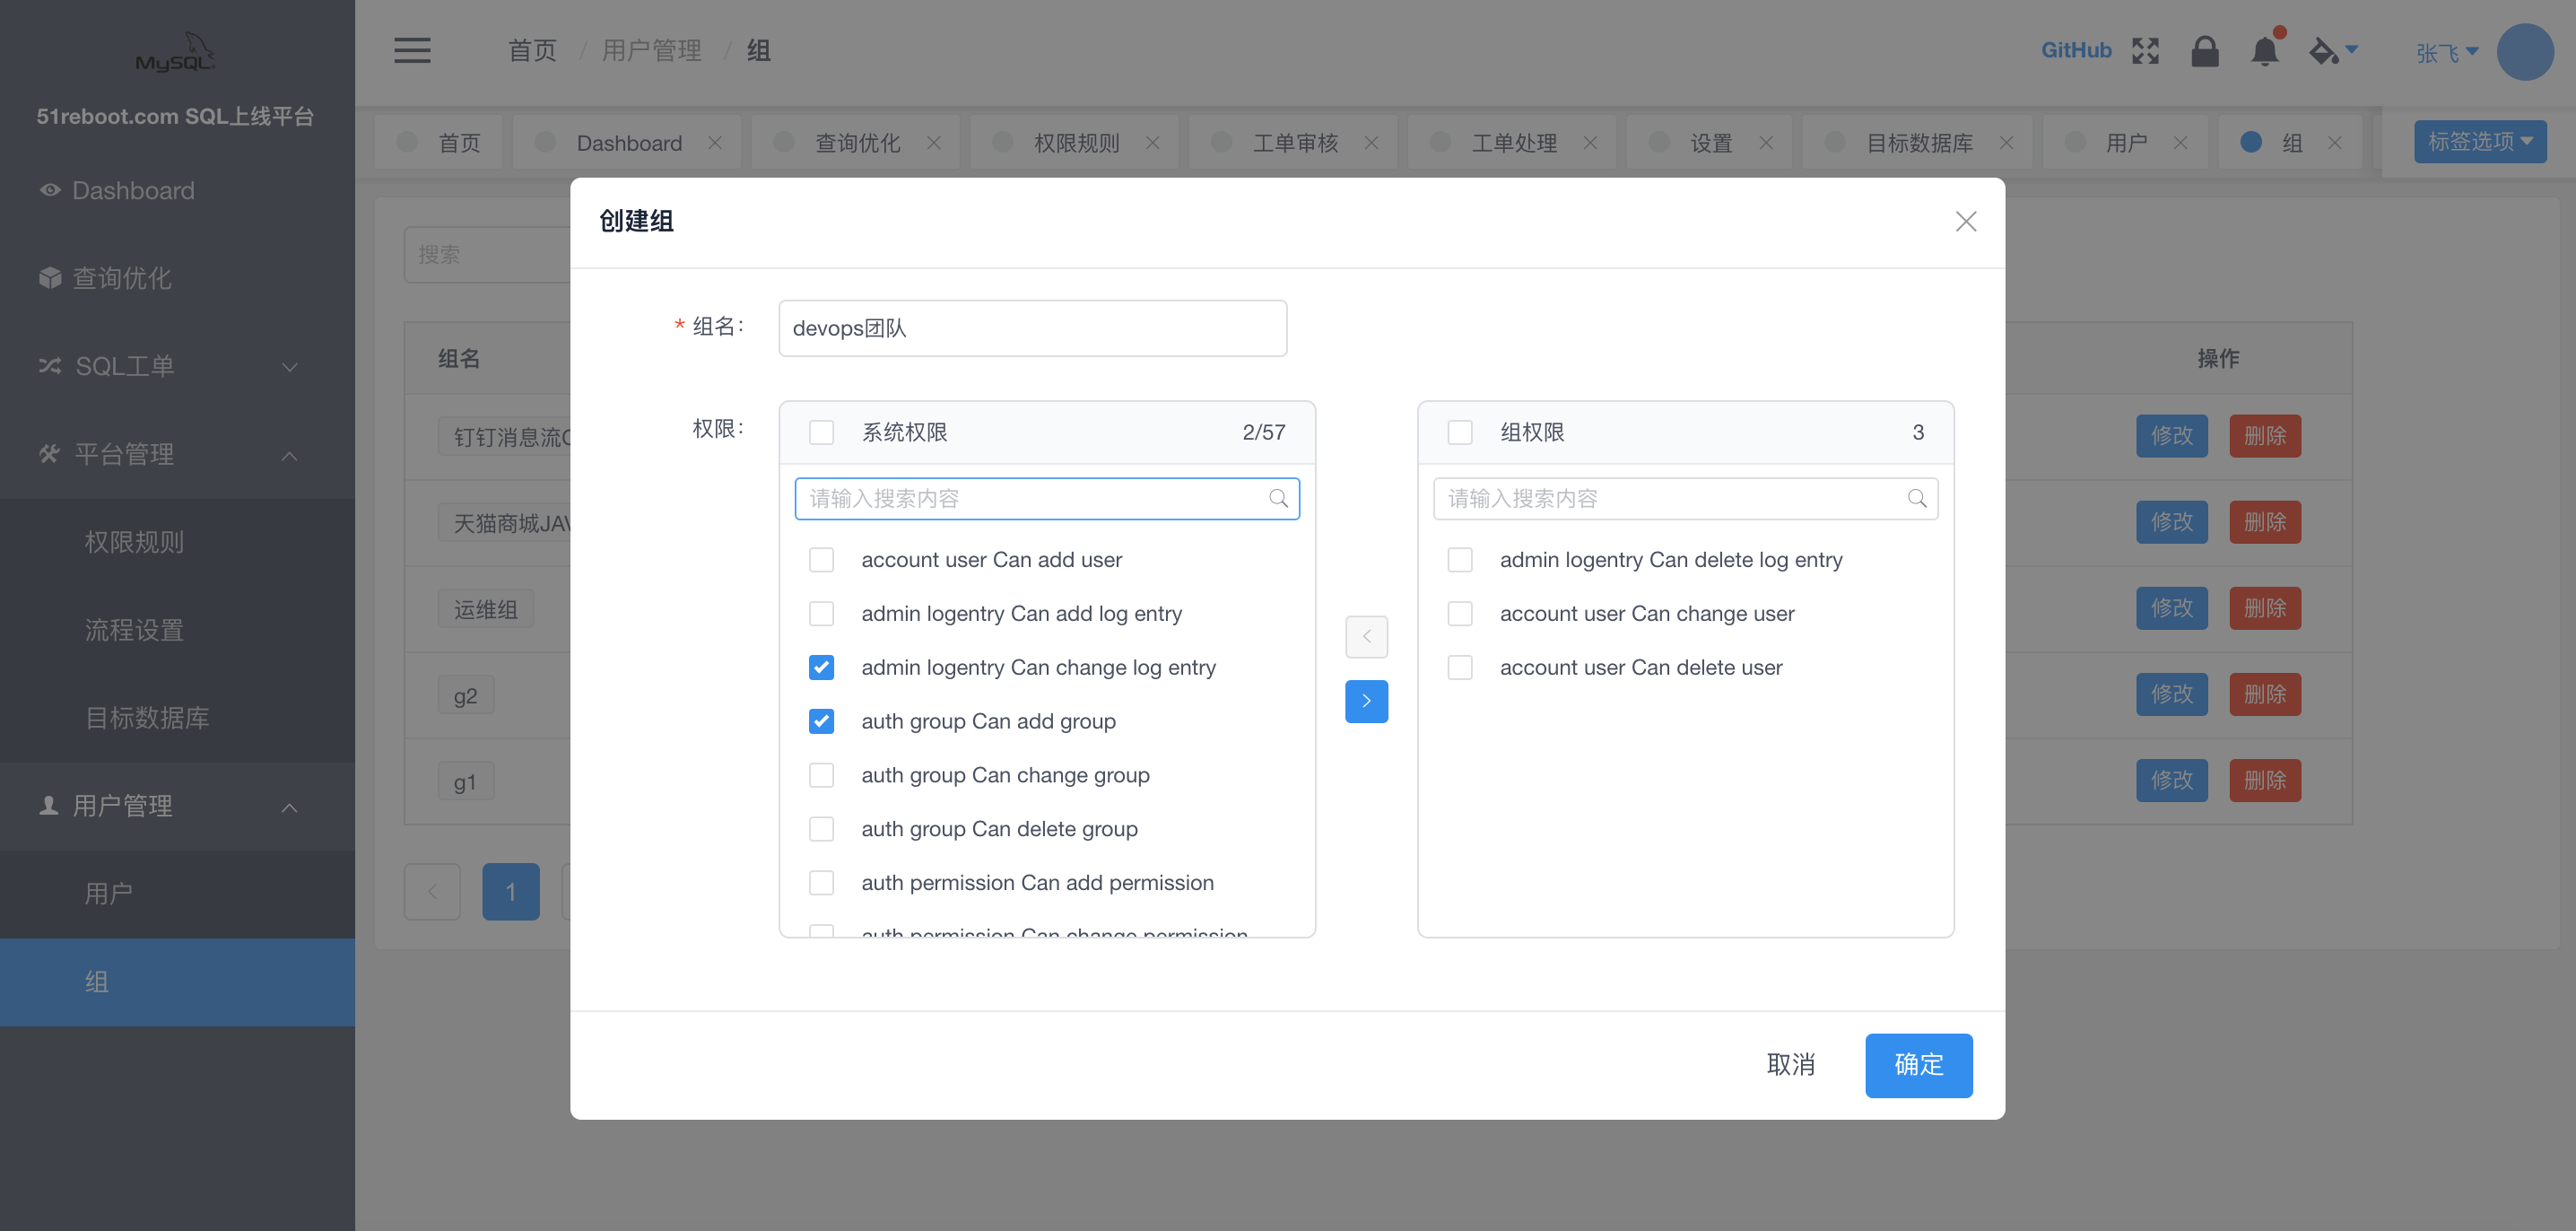Check 'account user Can add user'
Viewport: 2576px width, 1231px height.
[x=821, y=560]
